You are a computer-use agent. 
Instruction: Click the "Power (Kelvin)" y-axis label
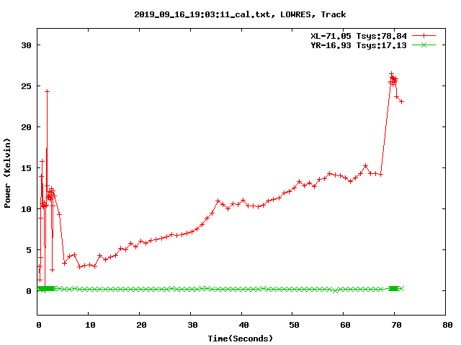[x=7, y=173]
